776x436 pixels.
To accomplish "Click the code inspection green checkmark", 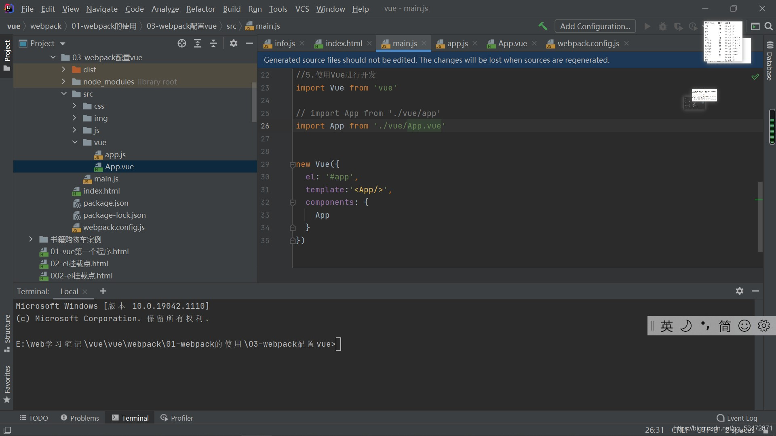I will pos(755,76).
